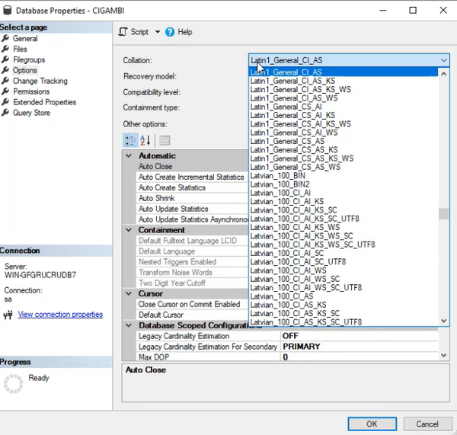Open the Filegroups page

pos(29,59)
